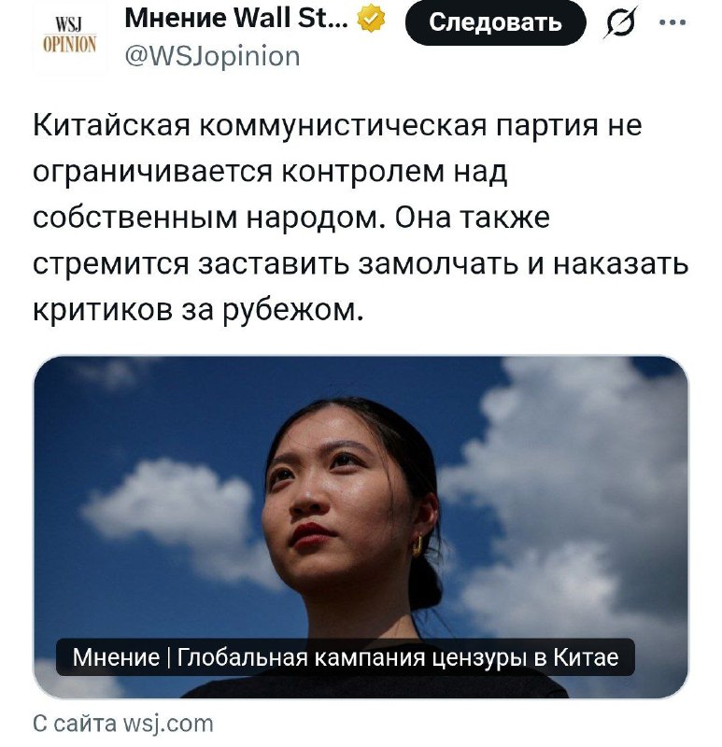Click the headline Глобальная кампания цензуры в Китае

coord(398,657)
